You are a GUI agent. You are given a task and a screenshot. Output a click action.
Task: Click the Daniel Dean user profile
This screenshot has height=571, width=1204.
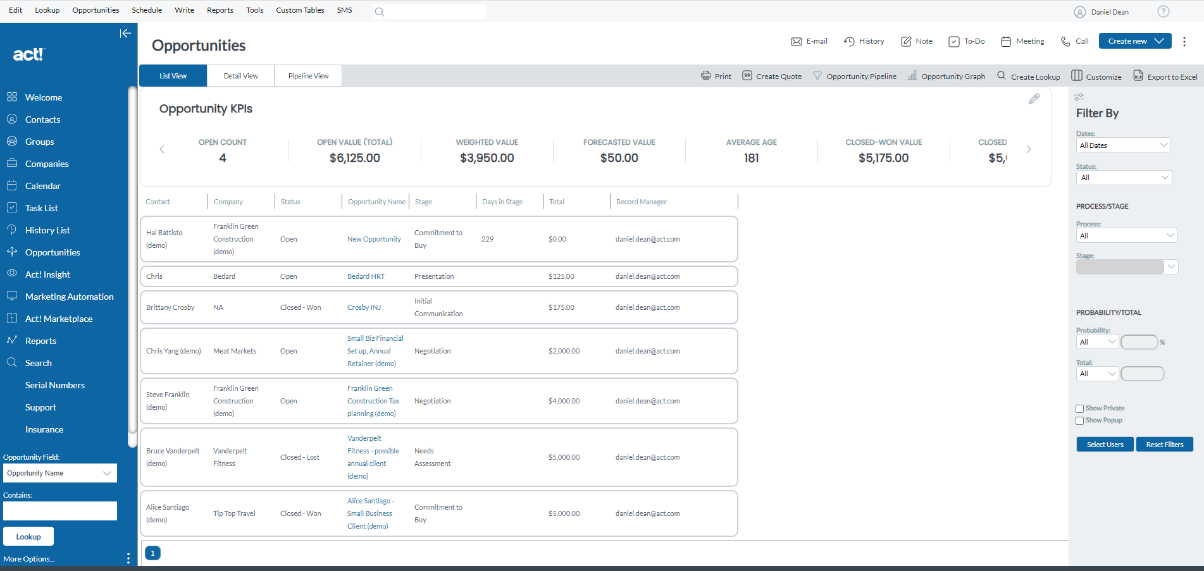coord(1102,12)
